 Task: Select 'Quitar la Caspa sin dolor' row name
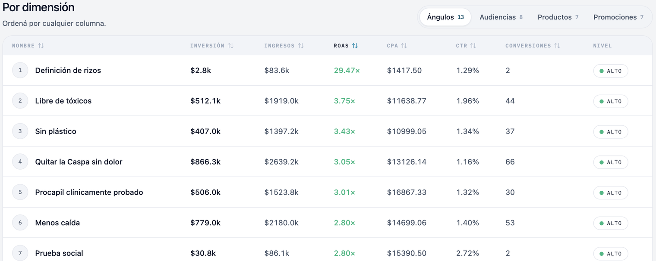pos(79,162)
